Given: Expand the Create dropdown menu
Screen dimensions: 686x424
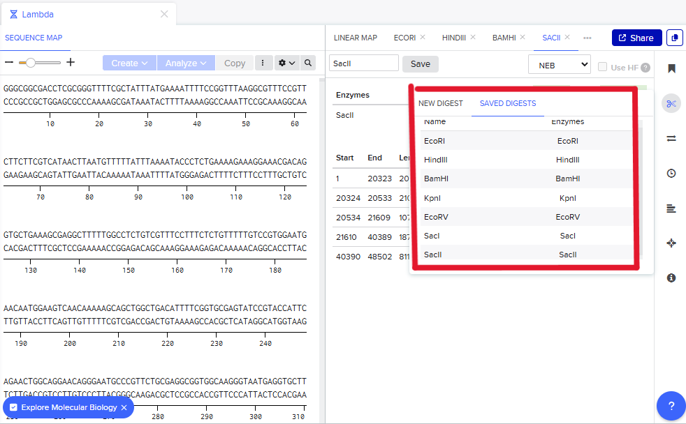Looking at the screenshot, I should click(x=129, y=63).
